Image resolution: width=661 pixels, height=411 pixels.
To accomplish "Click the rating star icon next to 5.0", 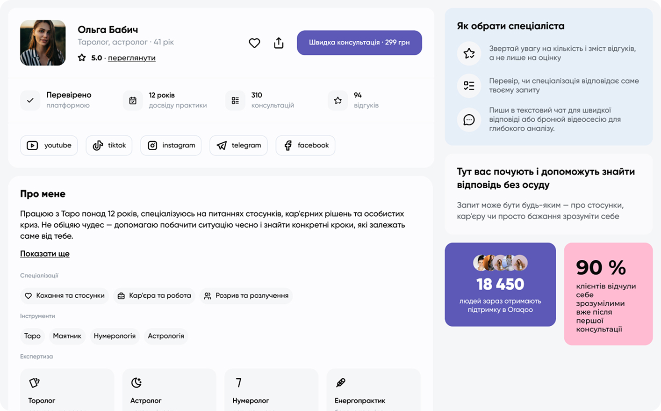I will [82, 58].
